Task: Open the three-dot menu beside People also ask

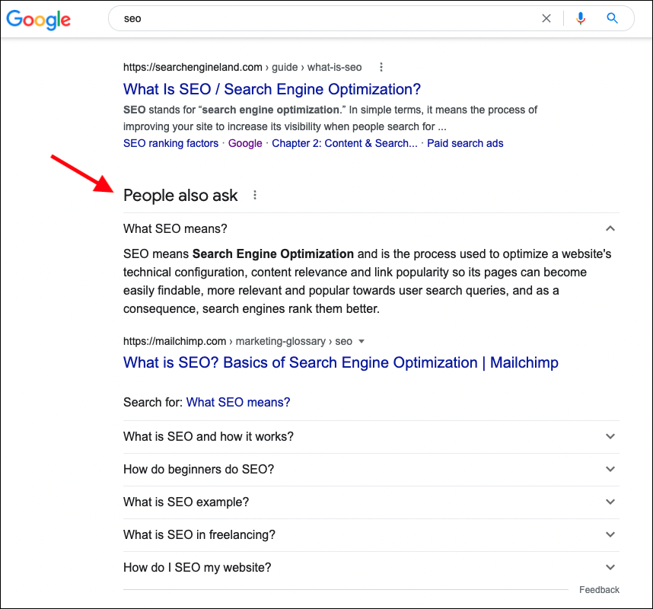Action: pyautogui.click(x=255, y=195)
